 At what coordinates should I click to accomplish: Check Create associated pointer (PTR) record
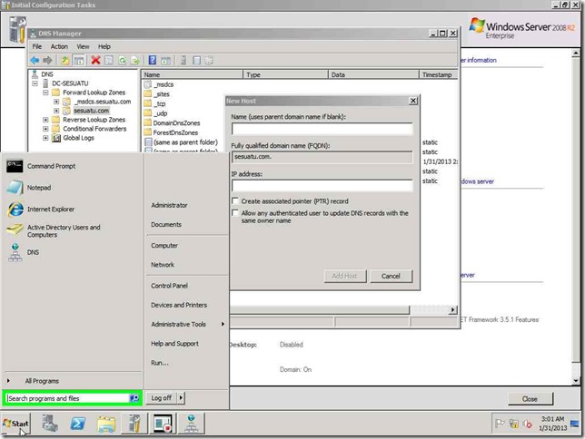235,200
